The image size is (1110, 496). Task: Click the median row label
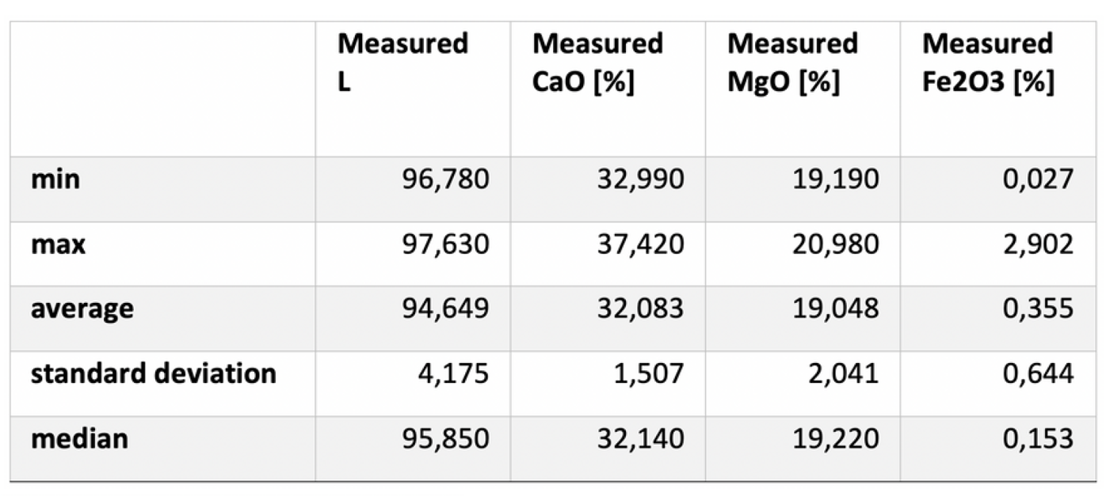(x=78, y=437)
